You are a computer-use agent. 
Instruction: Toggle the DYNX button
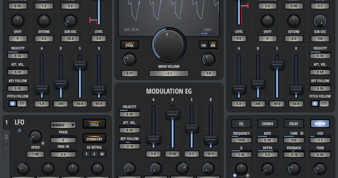pos(130,45)
